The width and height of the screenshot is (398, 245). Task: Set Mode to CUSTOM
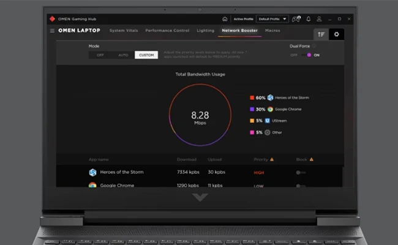146,55
